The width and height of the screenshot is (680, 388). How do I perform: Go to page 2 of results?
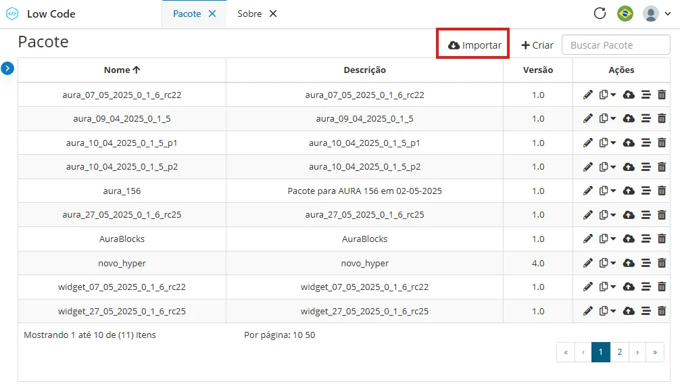[619, 352]
